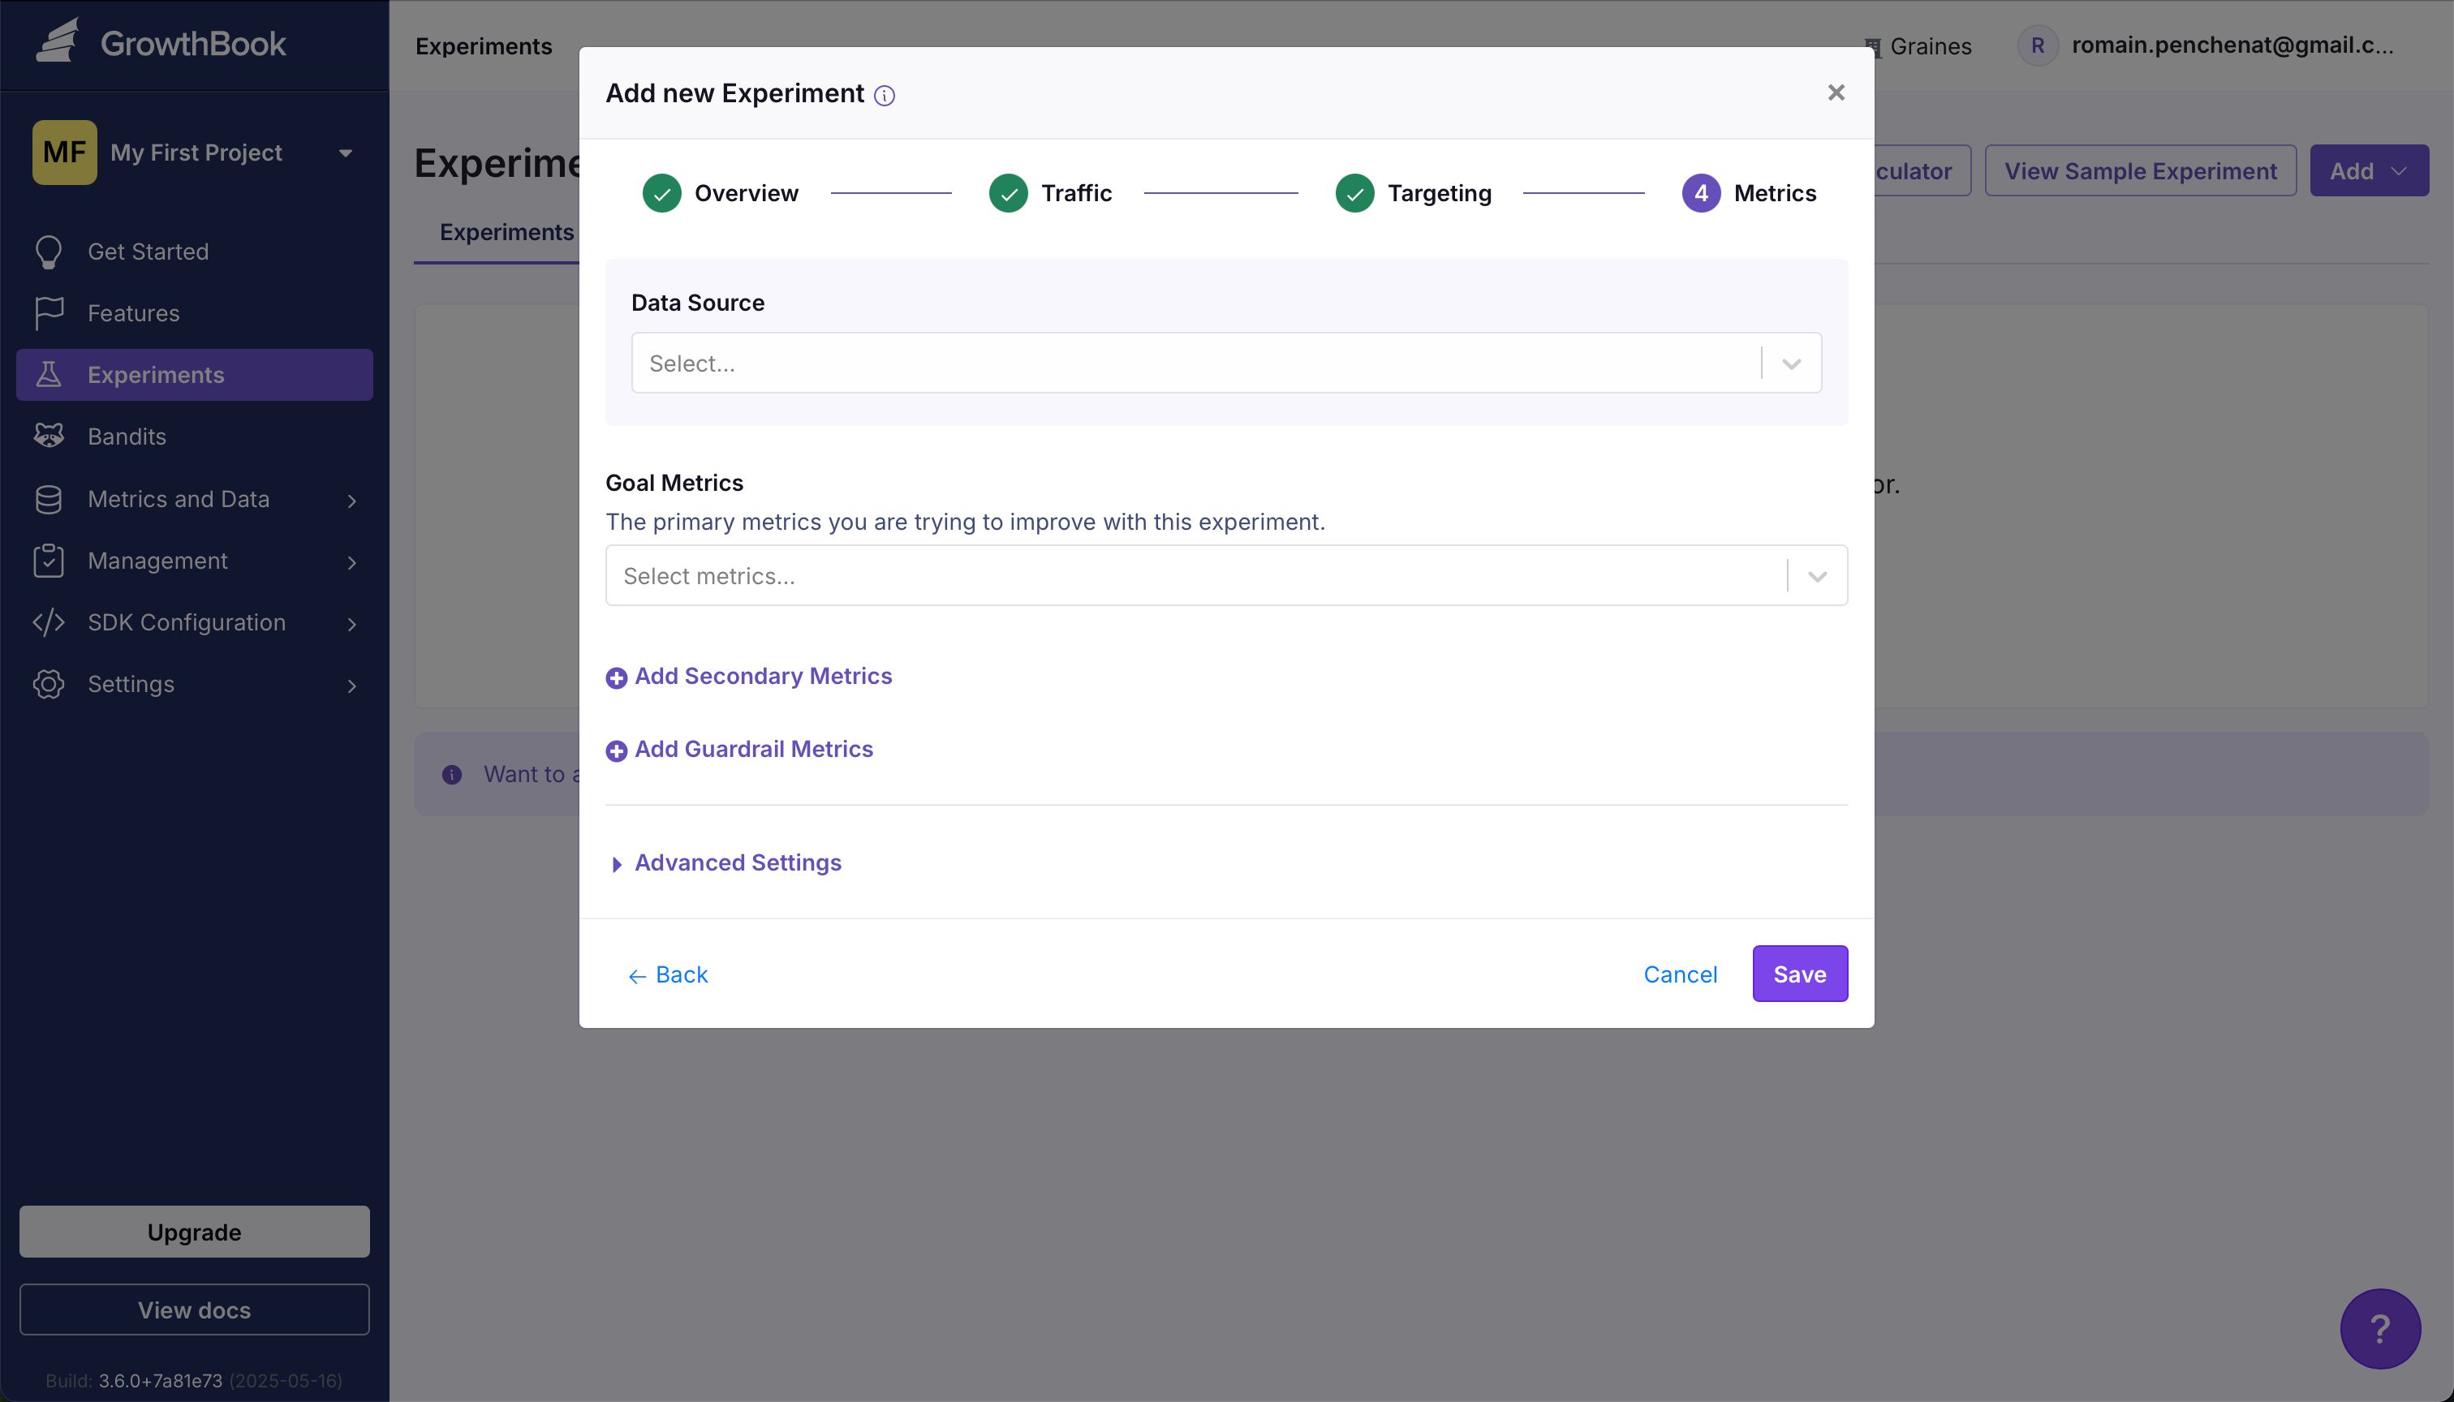The image size is (2454, 1402).
Task: Click the purple help question mark button
Action: tap(2380, 1329)
